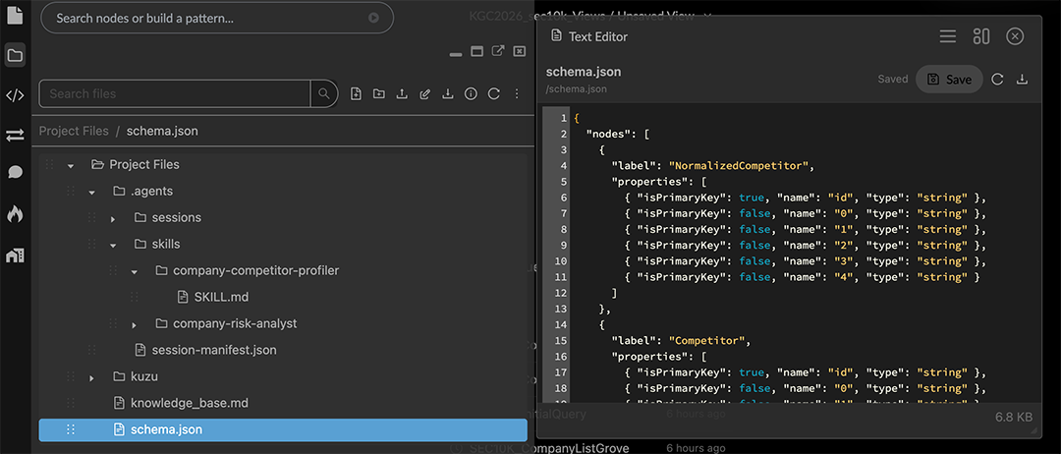Collapse the company-competitor-profiler folder

[134, 271]
